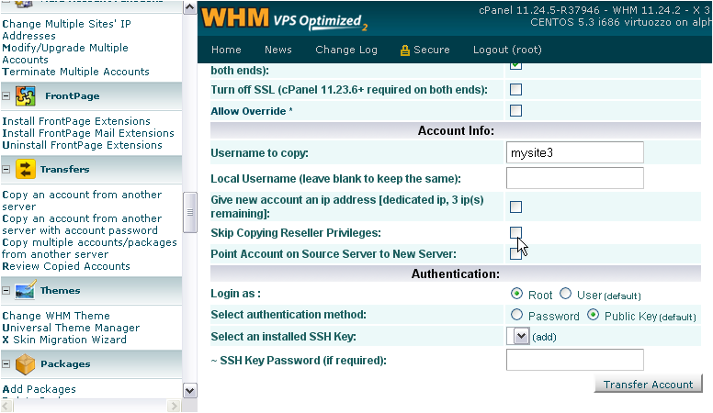Open Copy multiple accounts/packages from another server
Viewport: 713px width, 413px height.
[x=89, y=249]
